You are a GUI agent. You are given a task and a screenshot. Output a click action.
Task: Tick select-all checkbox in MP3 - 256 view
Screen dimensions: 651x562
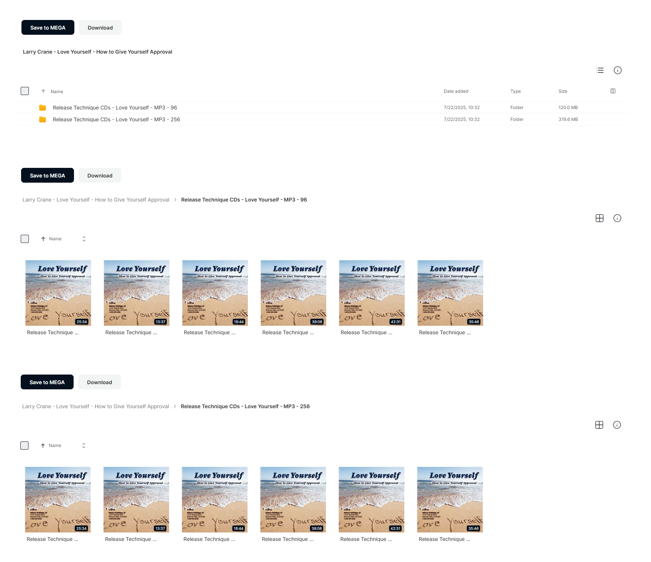point(24,446)
